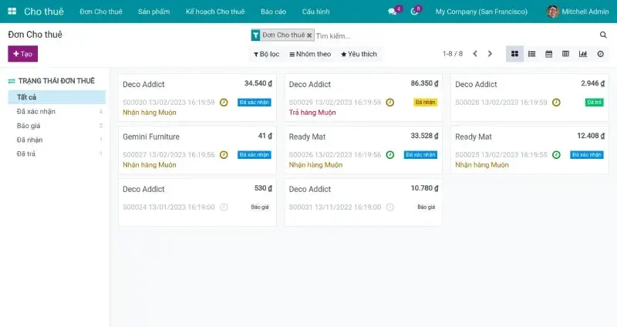
Task: Switch to list view
Action: coord(531,54)
